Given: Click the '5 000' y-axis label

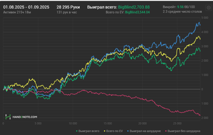Looking at the screenshot, I should click(x=205, y=18).
